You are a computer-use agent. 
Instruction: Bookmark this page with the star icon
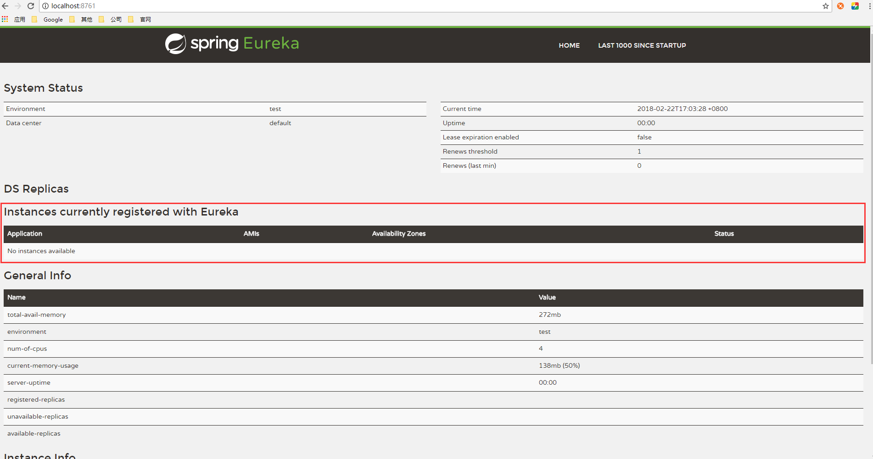click(x=826, y=6)
